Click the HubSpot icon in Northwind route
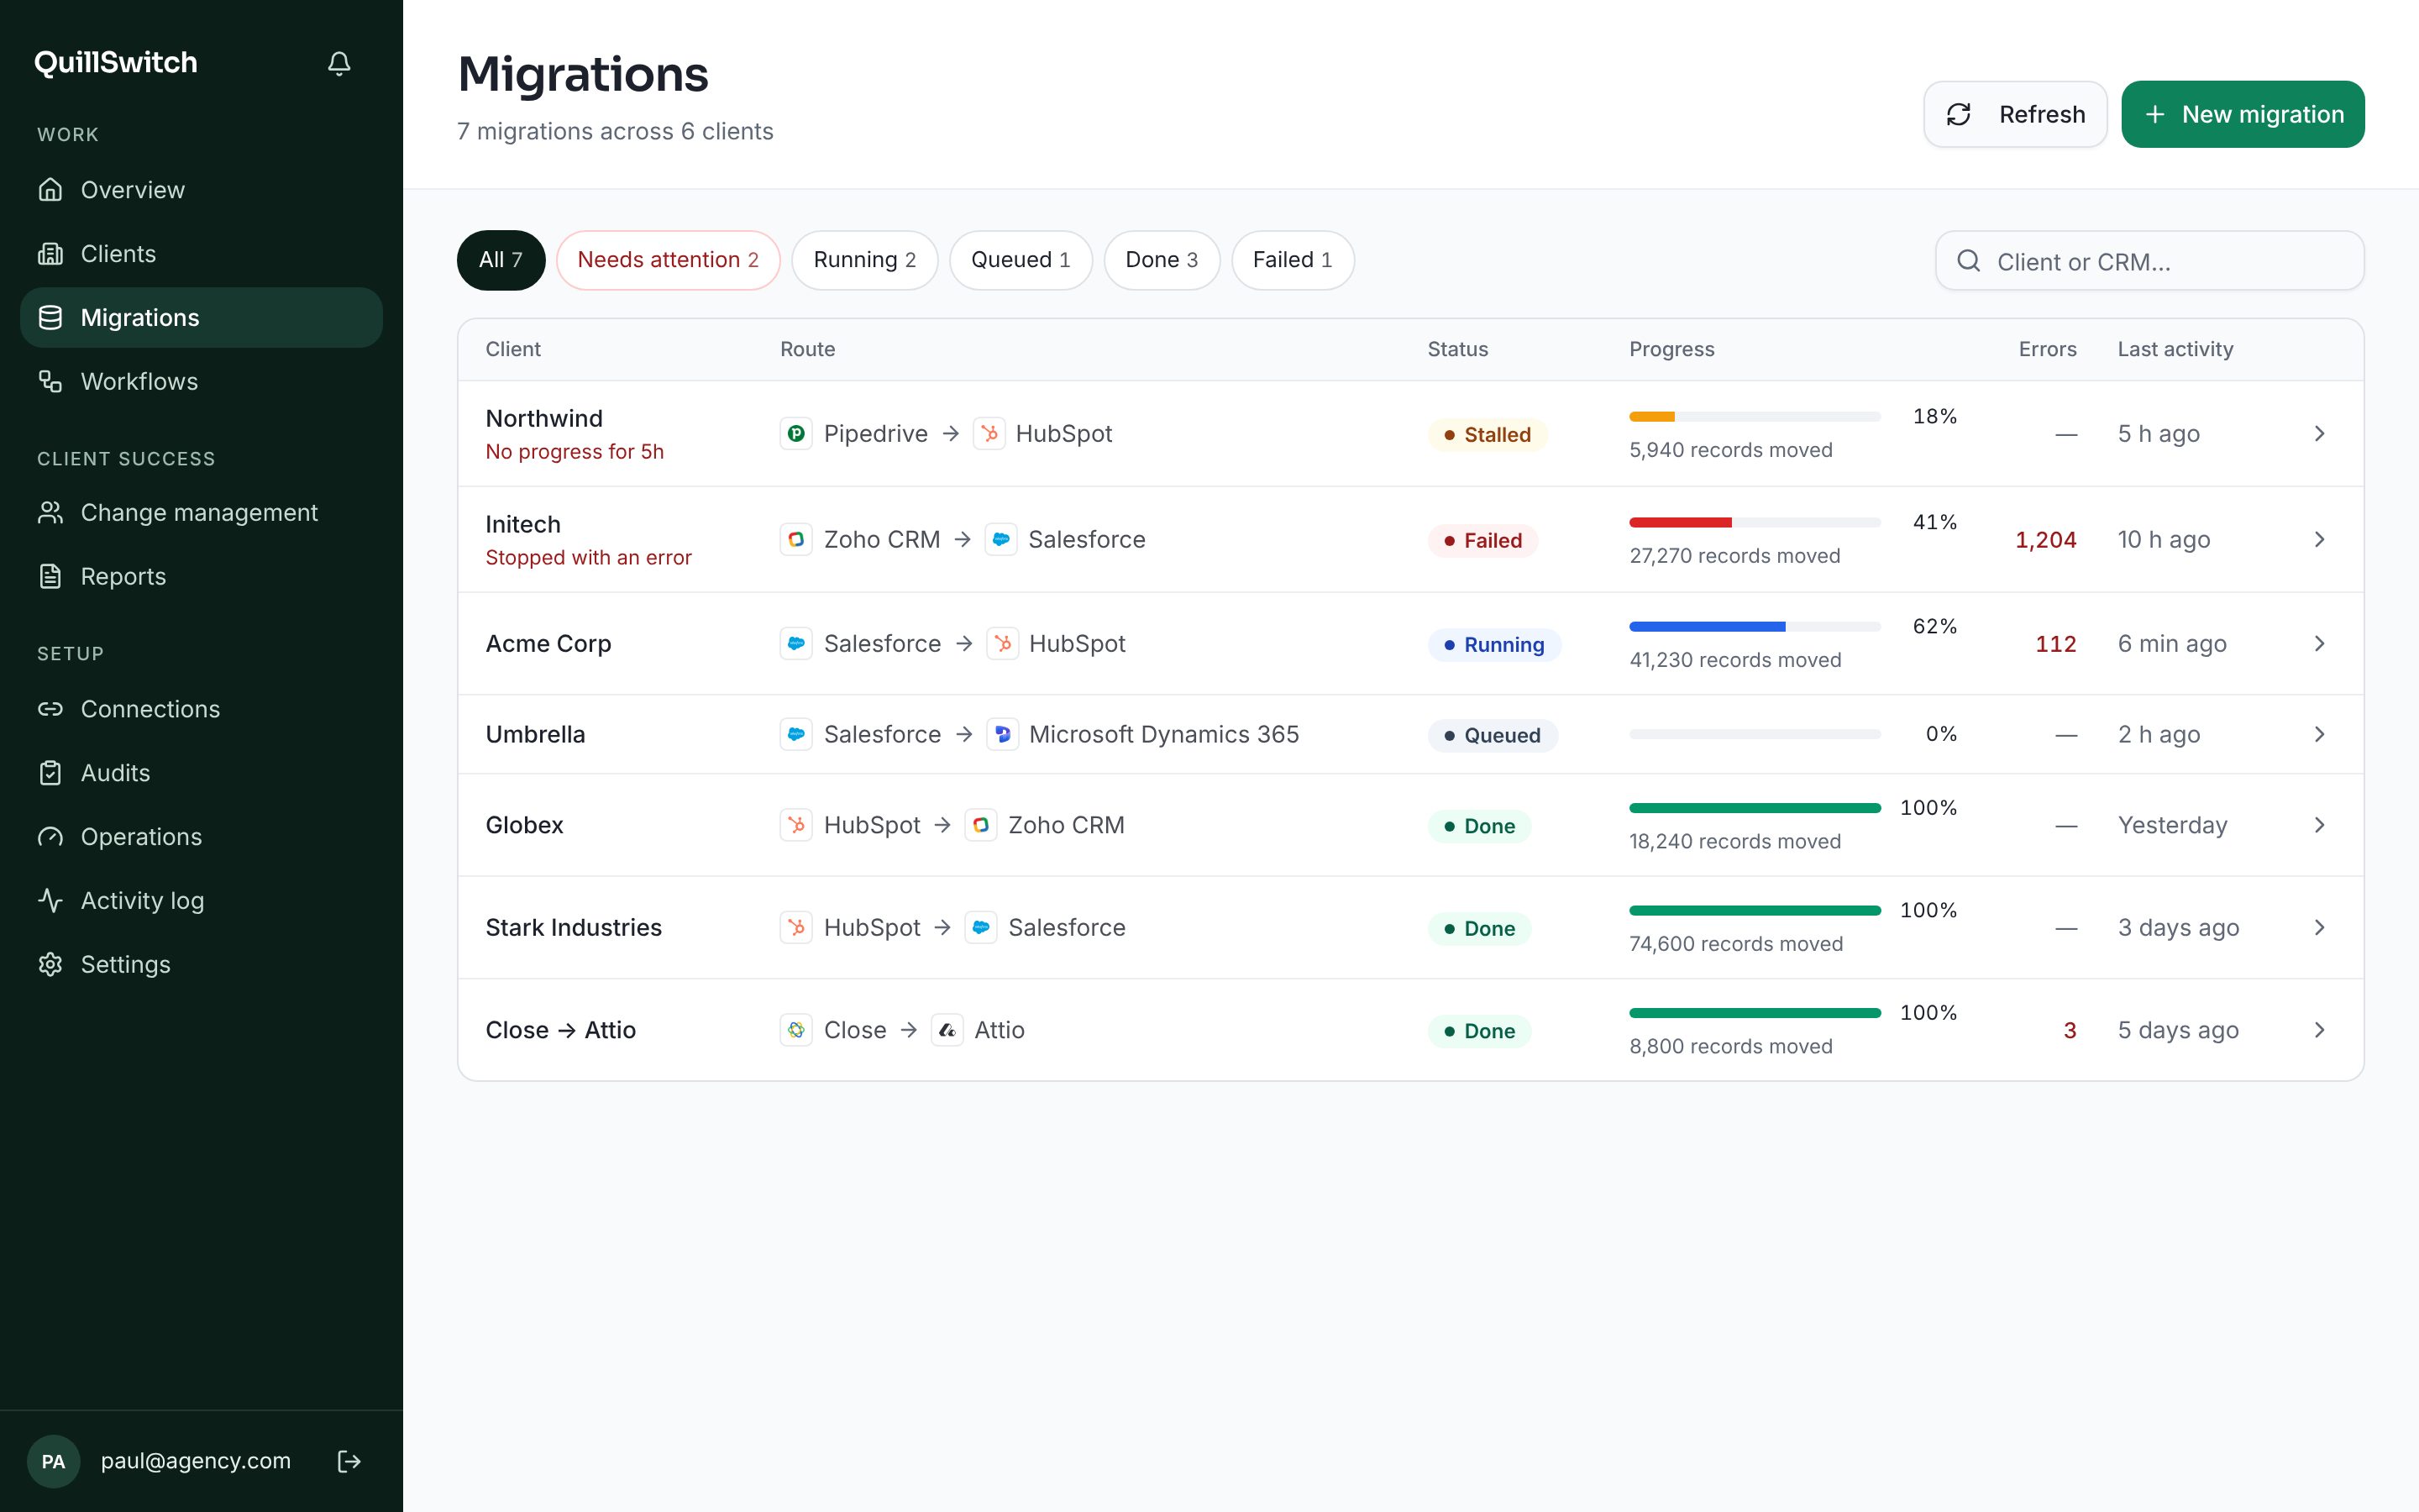The image size is (2419, 1512). 989,434
